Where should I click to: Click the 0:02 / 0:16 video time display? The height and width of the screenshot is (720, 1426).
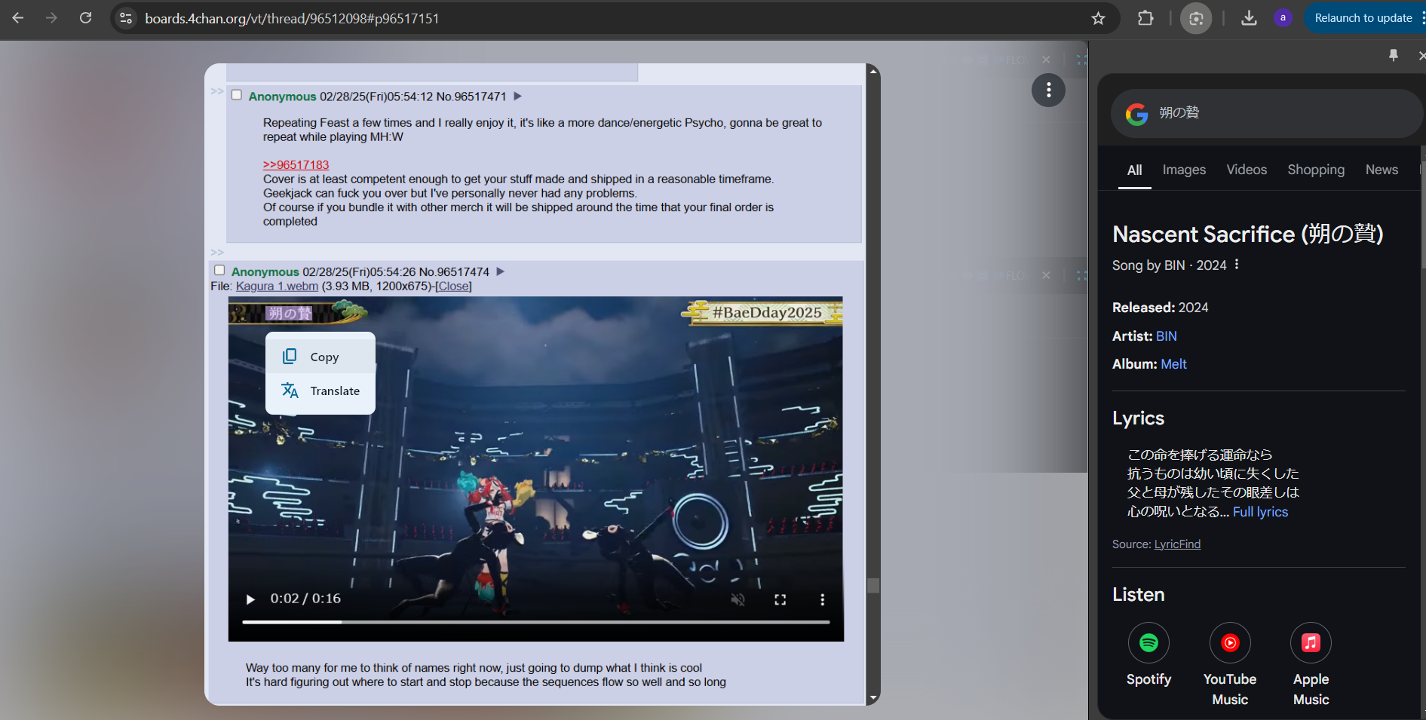tap(305, 599)
